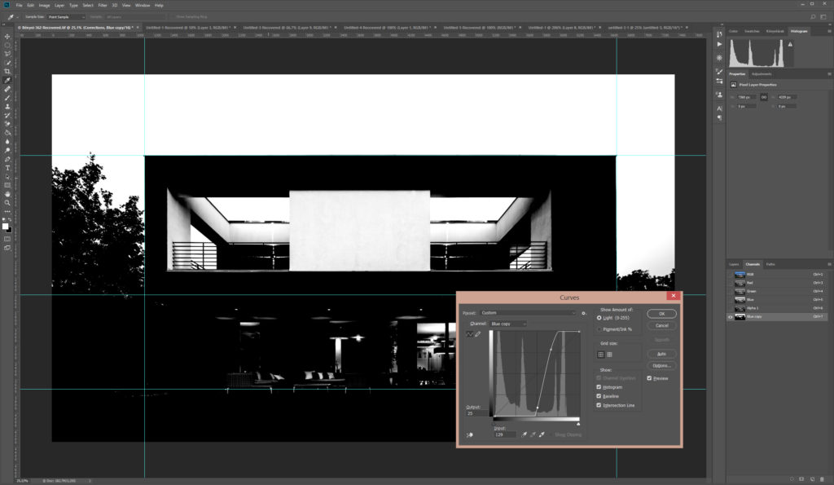This screenshot has width=834, height=485.
Task: Toggle the Histogram checkbox in Curves
Action: 599,387
